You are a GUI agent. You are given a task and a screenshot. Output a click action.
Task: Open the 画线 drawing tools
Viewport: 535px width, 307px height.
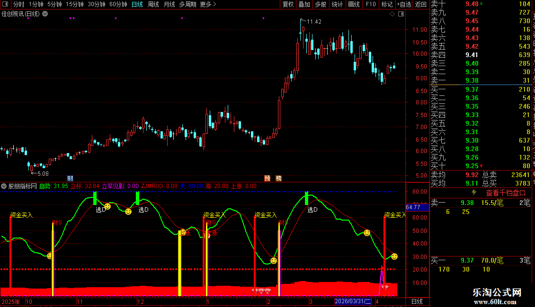tap(354, 4)
